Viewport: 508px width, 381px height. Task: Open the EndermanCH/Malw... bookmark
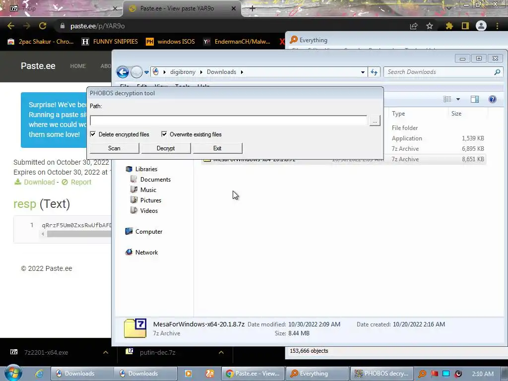pos(237,42)
